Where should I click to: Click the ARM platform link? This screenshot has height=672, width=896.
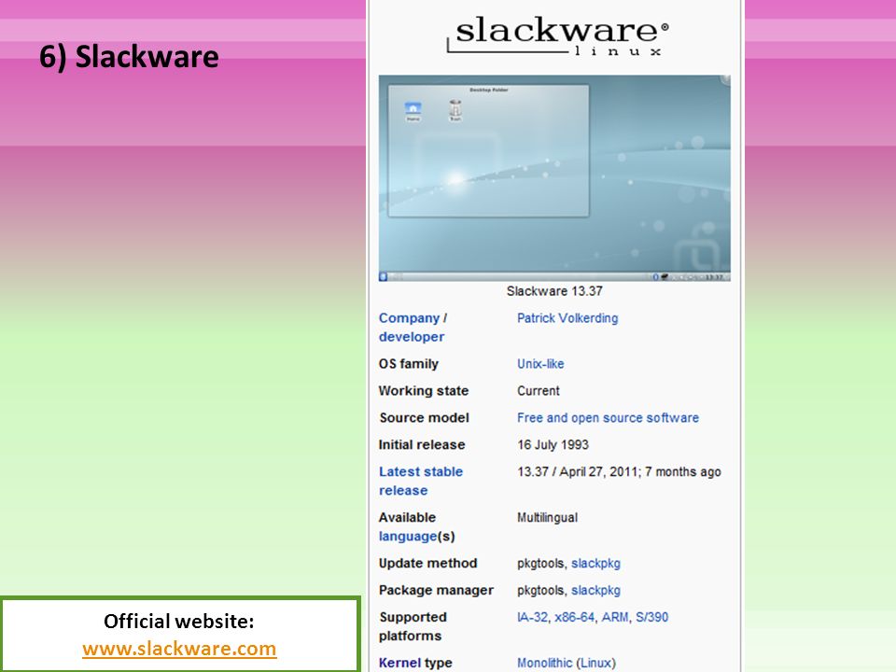pos(615,617)
